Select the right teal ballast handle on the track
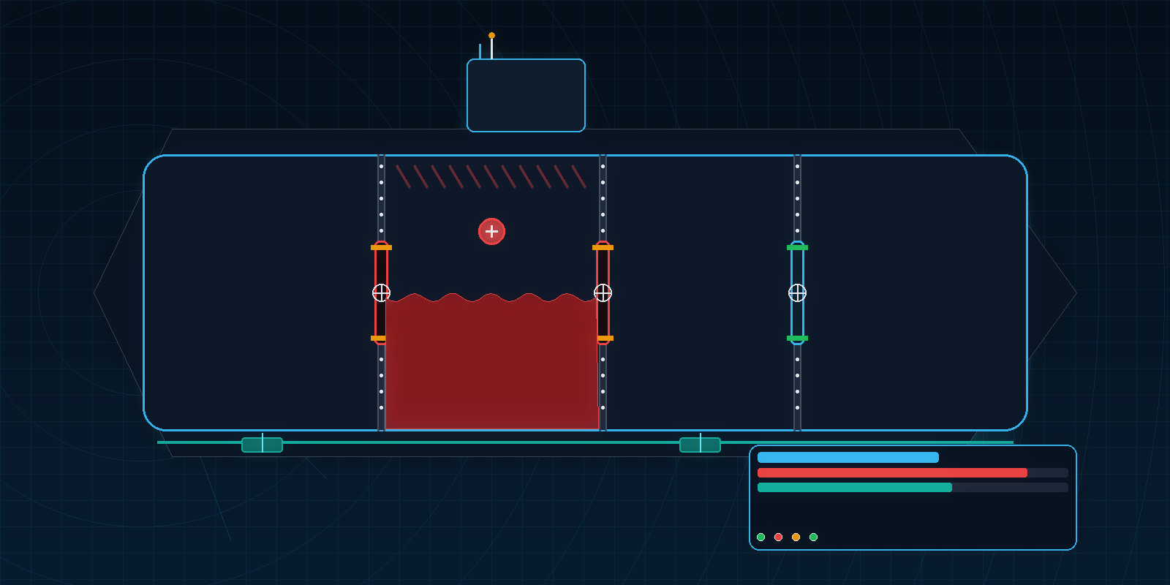The height and width of the screenshot is (585, 1170). click(x=700, y=445)
